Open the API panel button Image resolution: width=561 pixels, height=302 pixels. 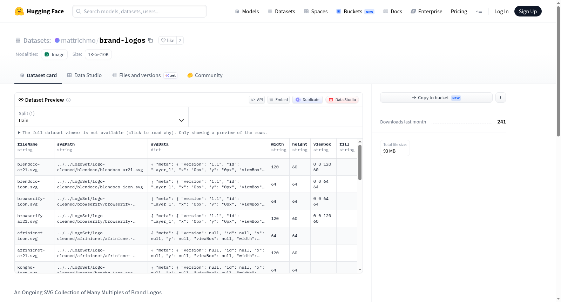pos(257,100)
